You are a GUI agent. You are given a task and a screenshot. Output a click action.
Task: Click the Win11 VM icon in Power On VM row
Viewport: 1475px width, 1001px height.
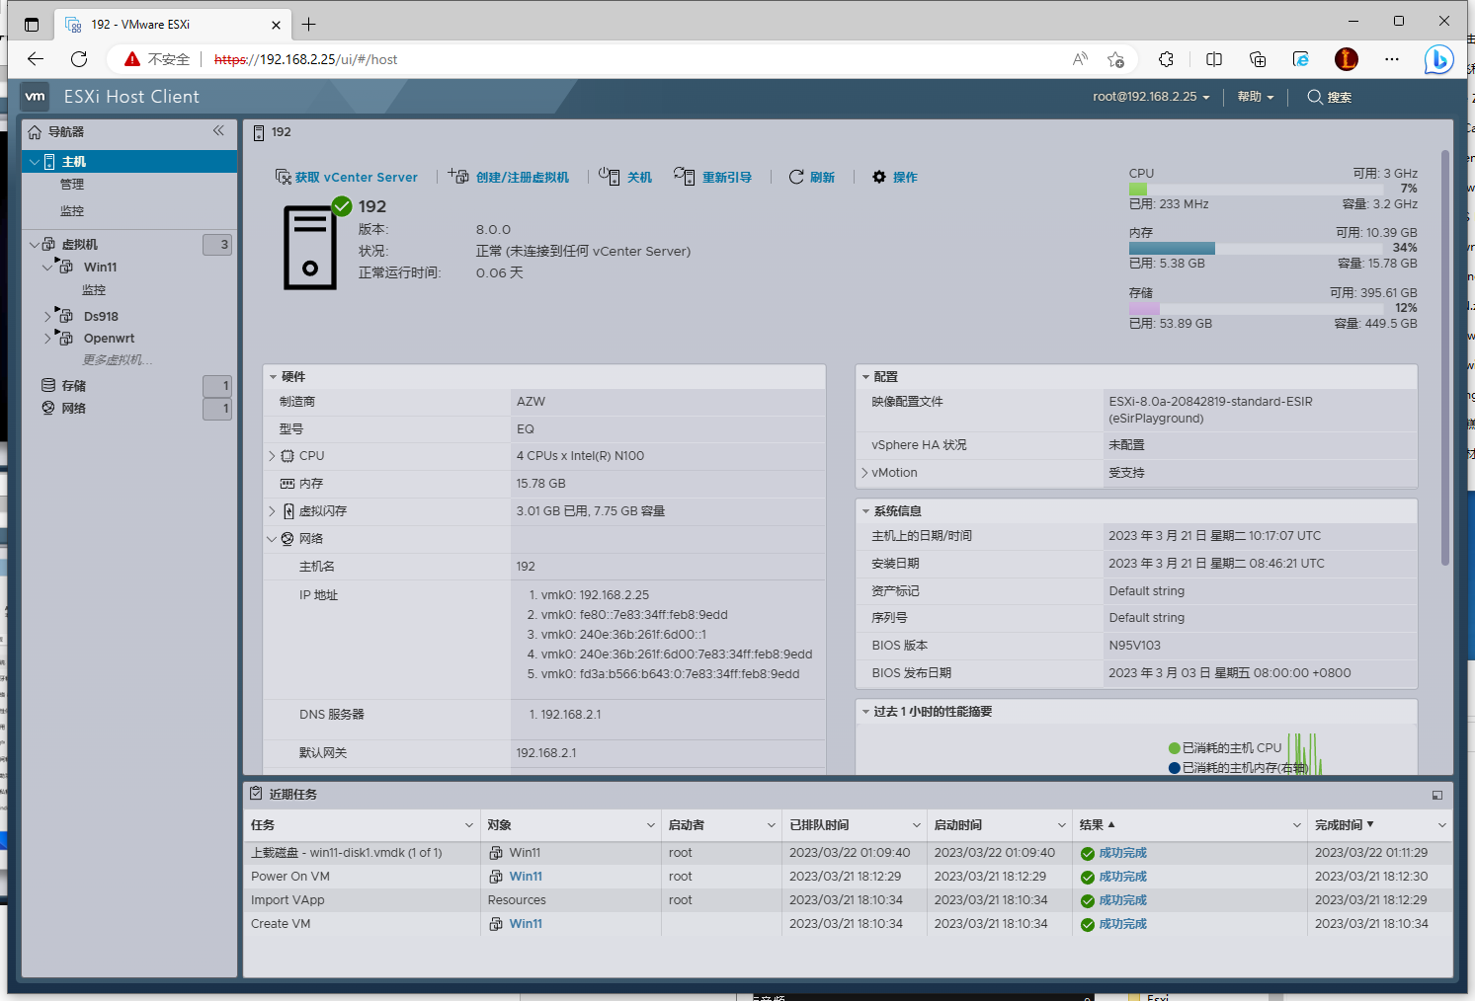pyautogui.click(x=496, y=877)
